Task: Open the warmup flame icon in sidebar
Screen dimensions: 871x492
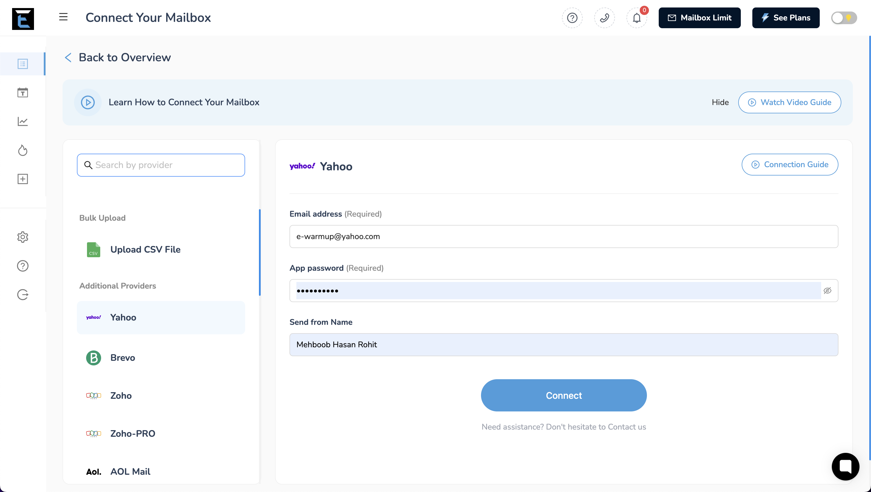Action: coord(23,150)
